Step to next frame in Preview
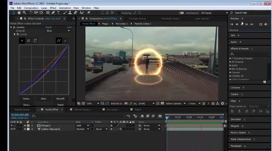This screenshot has height=151, width=272. pos(247,24)
